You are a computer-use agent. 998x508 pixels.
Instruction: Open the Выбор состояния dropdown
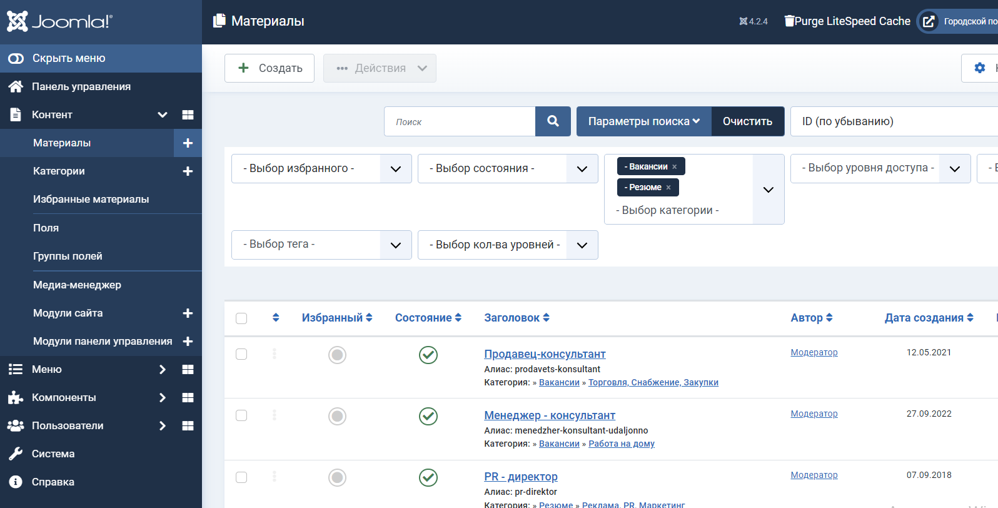(508, 169)
